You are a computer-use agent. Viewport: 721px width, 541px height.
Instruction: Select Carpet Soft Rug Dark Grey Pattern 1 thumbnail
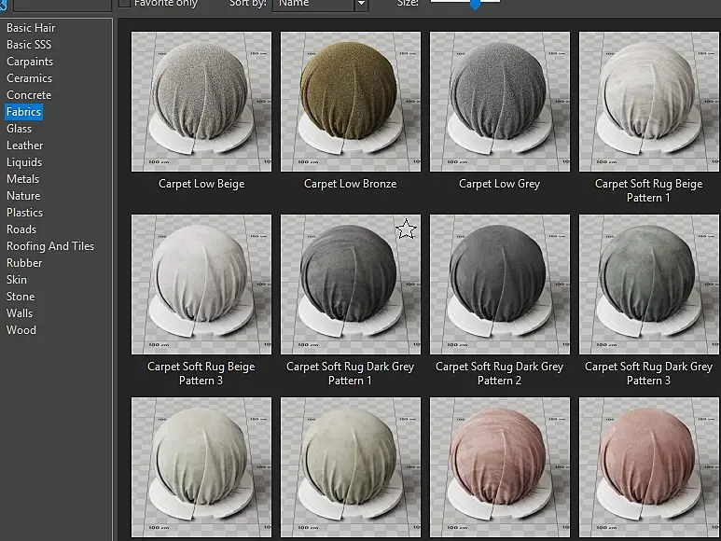pyautogui.click(x=351, y=284)
